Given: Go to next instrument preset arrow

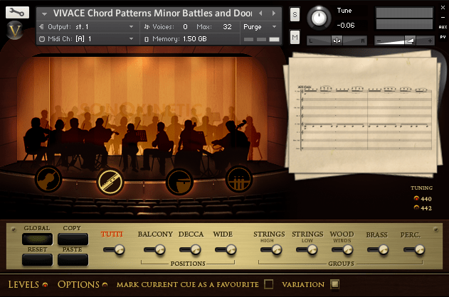Looking at the screenshot, I should pyautogui.click(x=274, y=13).
